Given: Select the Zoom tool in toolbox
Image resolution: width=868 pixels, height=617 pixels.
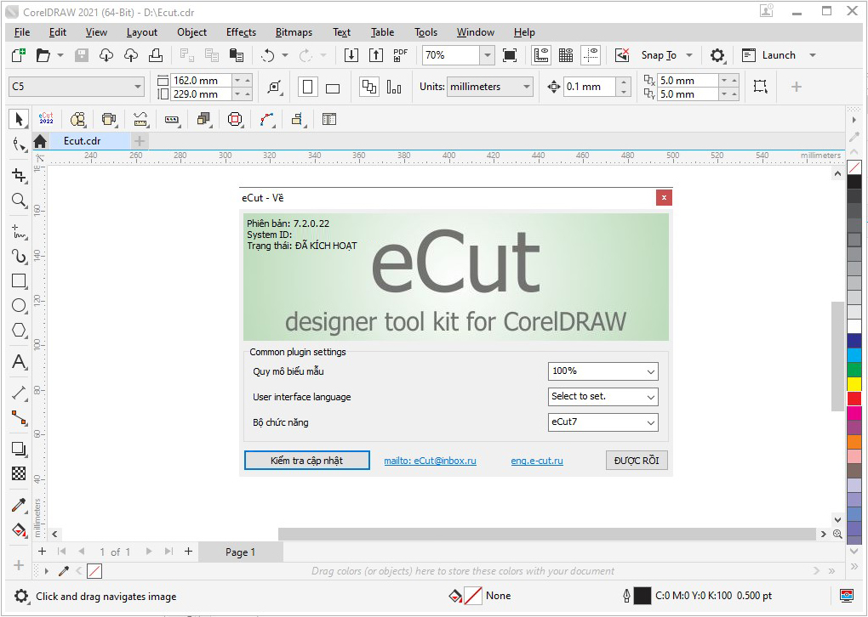Looking at the screenshot, I should [19, 200].
